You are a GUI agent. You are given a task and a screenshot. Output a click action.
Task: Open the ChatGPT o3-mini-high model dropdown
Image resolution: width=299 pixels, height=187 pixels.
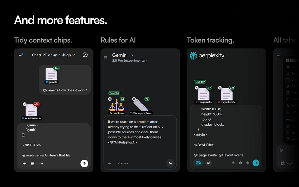(x=53, y=55)
